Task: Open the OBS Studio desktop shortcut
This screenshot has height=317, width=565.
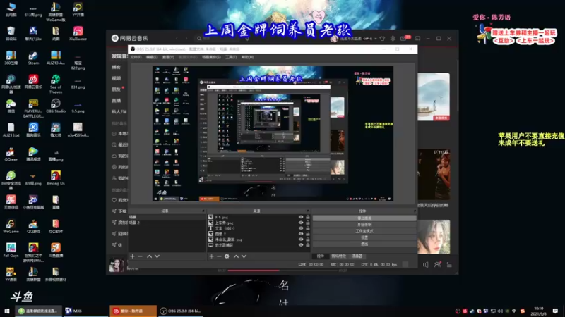Action: 56,106
